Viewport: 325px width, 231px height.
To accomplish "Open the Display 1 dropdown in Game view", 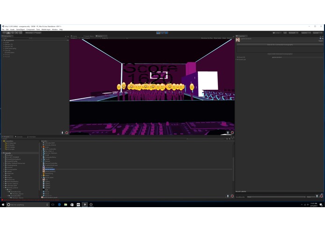I will (75, 38).
